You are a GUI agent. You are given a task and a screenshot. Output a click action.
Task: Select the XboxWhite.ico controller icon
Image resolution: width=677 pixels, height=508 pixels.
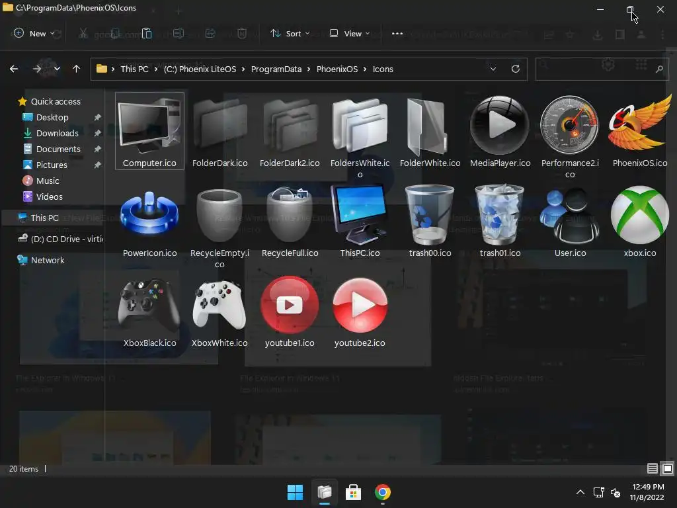click(x=219, y=306)
